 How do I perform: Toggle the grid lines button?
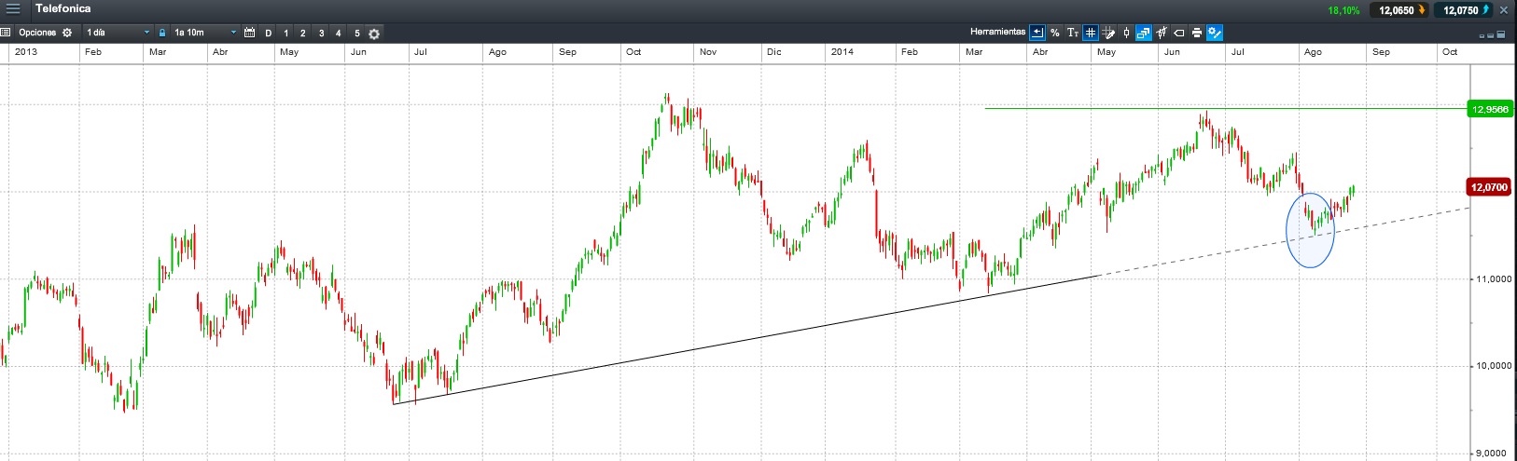1091,33
